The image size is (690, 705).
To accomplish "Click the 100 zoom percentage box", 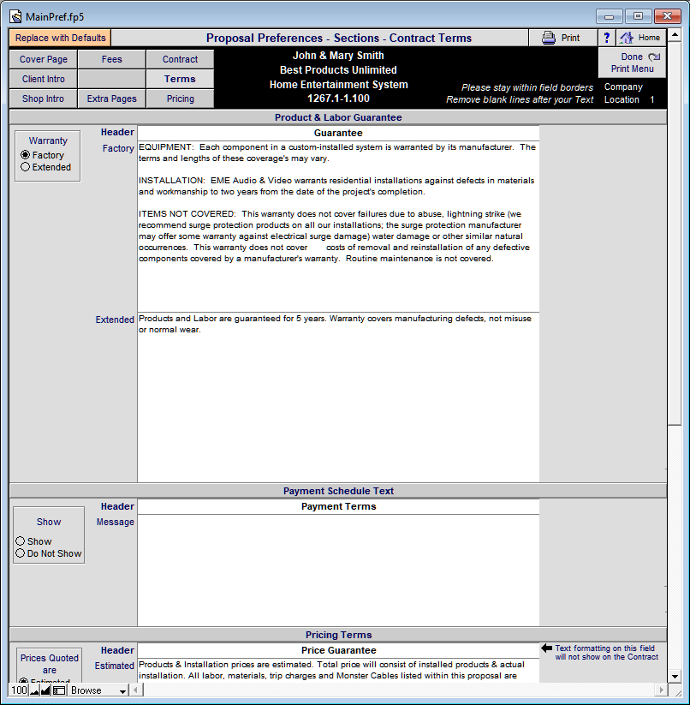I will [19, 690].
